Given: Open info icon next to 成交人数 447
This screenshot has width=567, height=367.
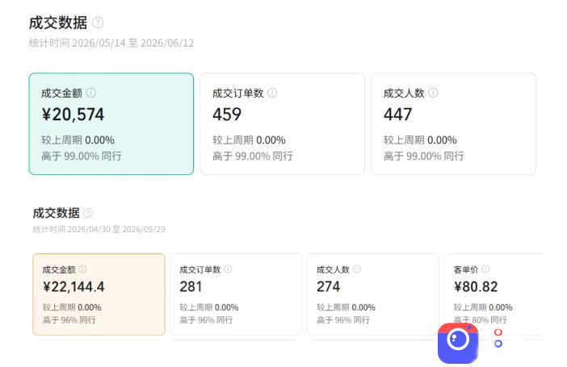Looking at the screenshot, I should [433, 93].
